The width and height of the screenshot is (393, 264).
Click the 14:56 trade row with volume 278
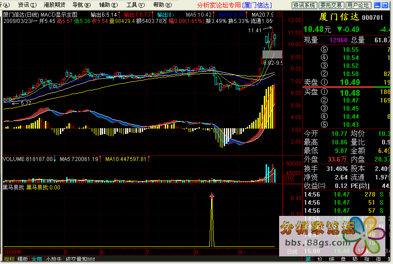tap(346, 194)
